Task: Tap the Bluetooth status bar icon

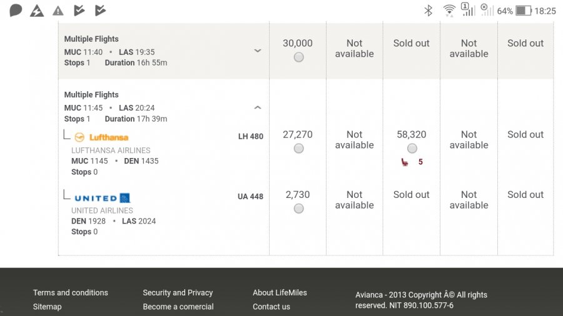Action: click(429, 11)
